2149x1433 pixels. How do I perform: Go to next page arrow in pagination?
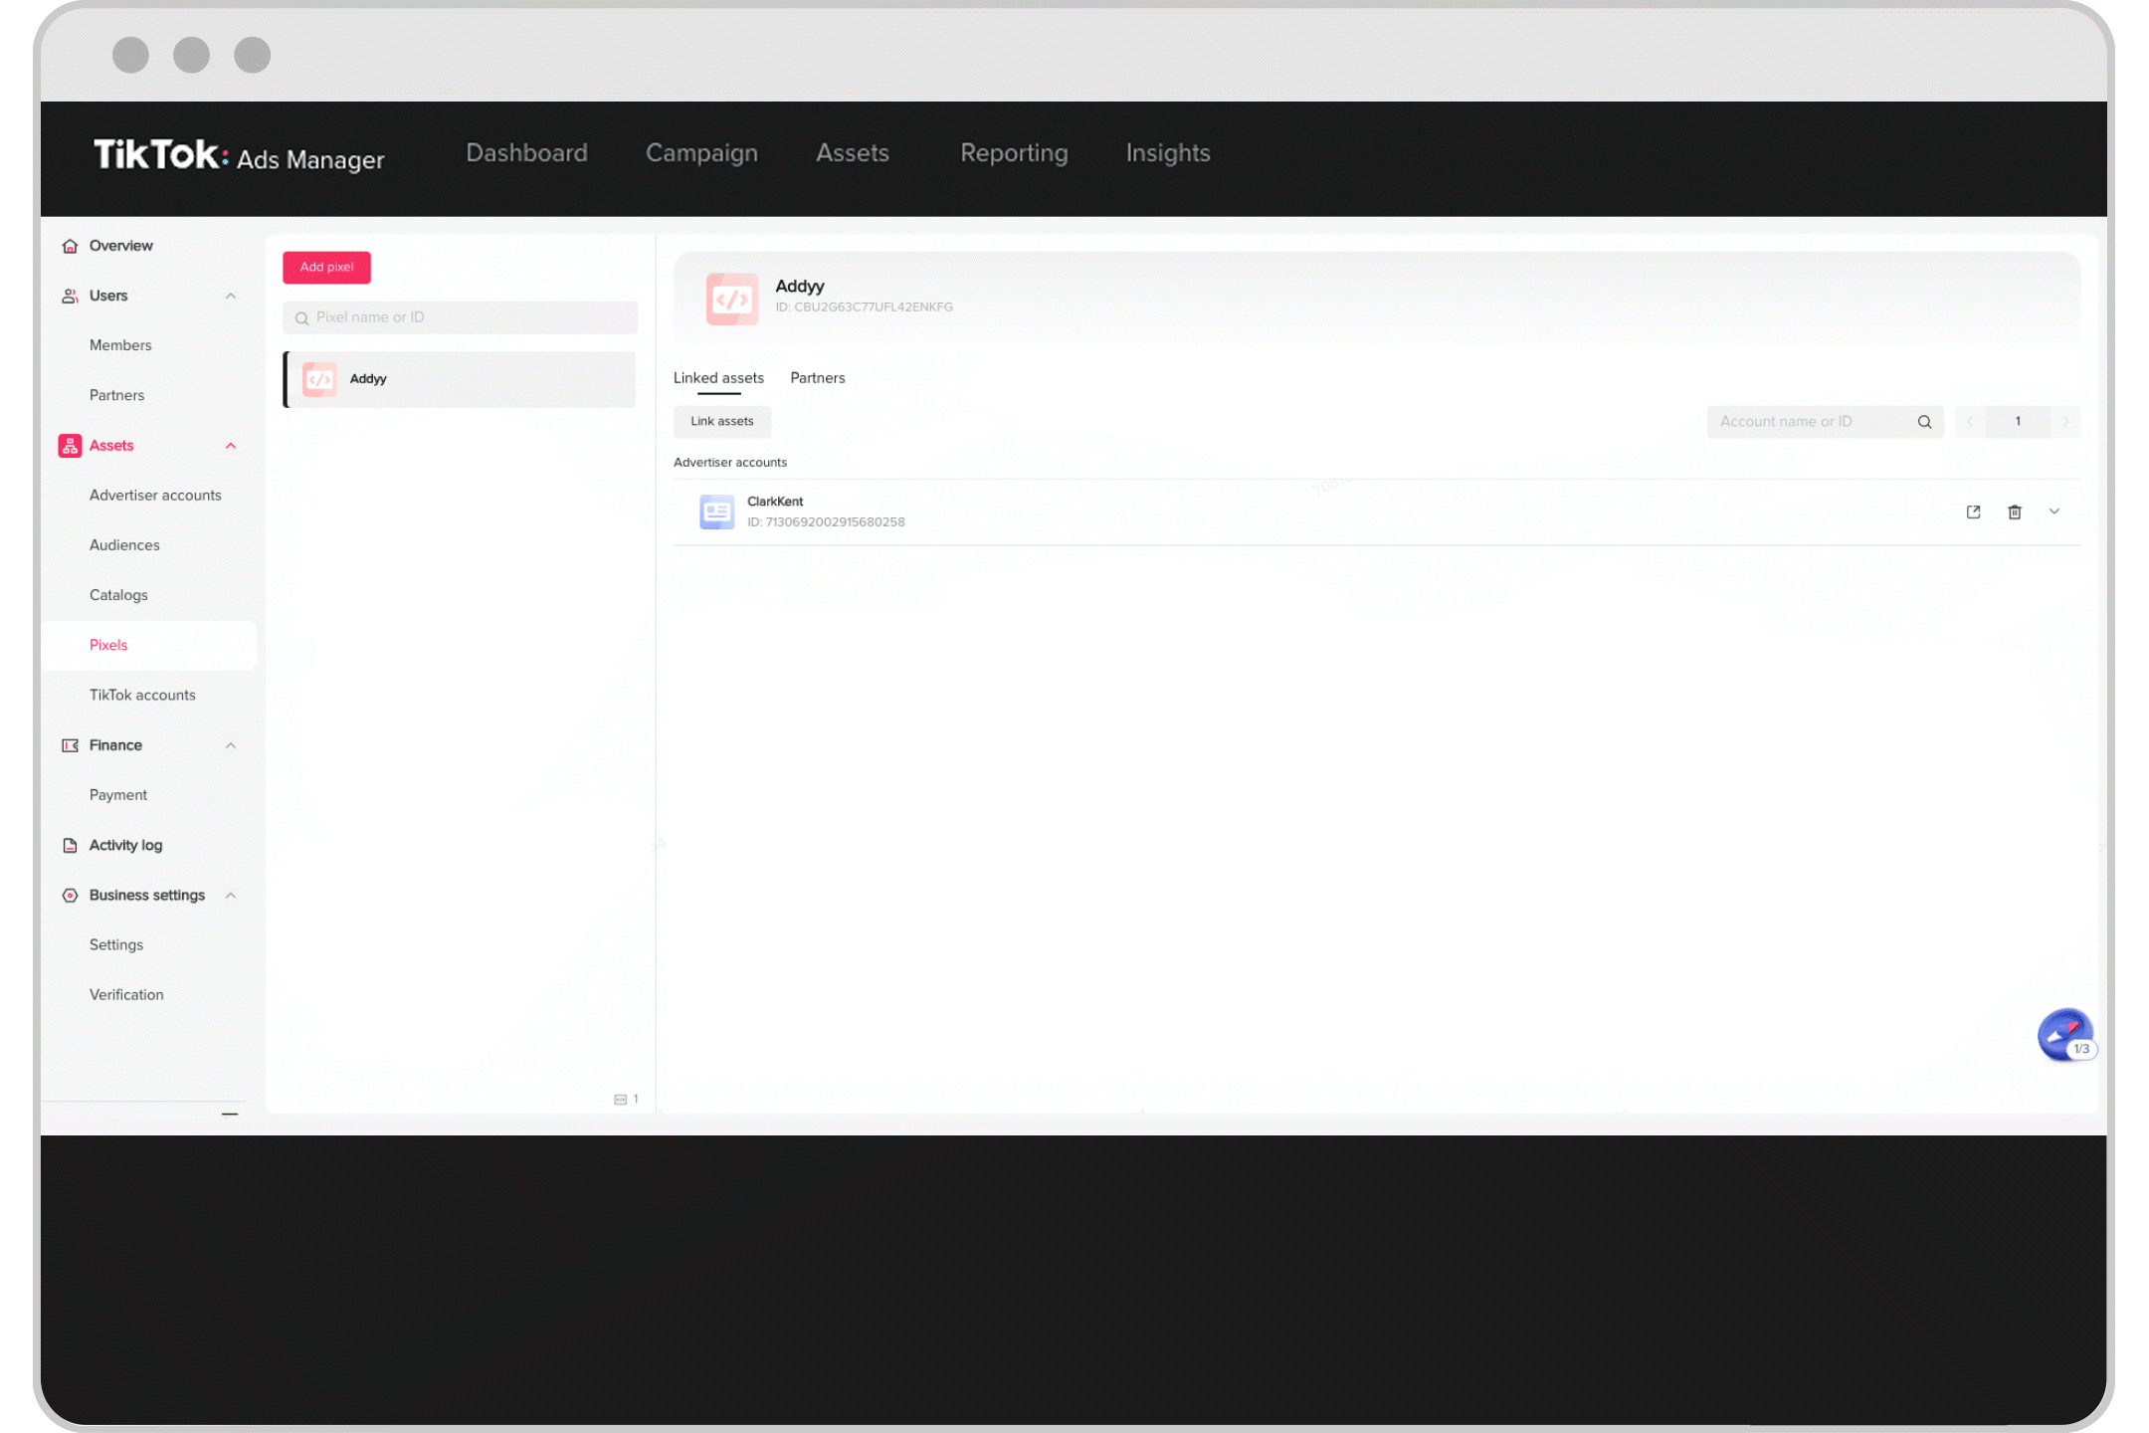(x=2065, y=422)
